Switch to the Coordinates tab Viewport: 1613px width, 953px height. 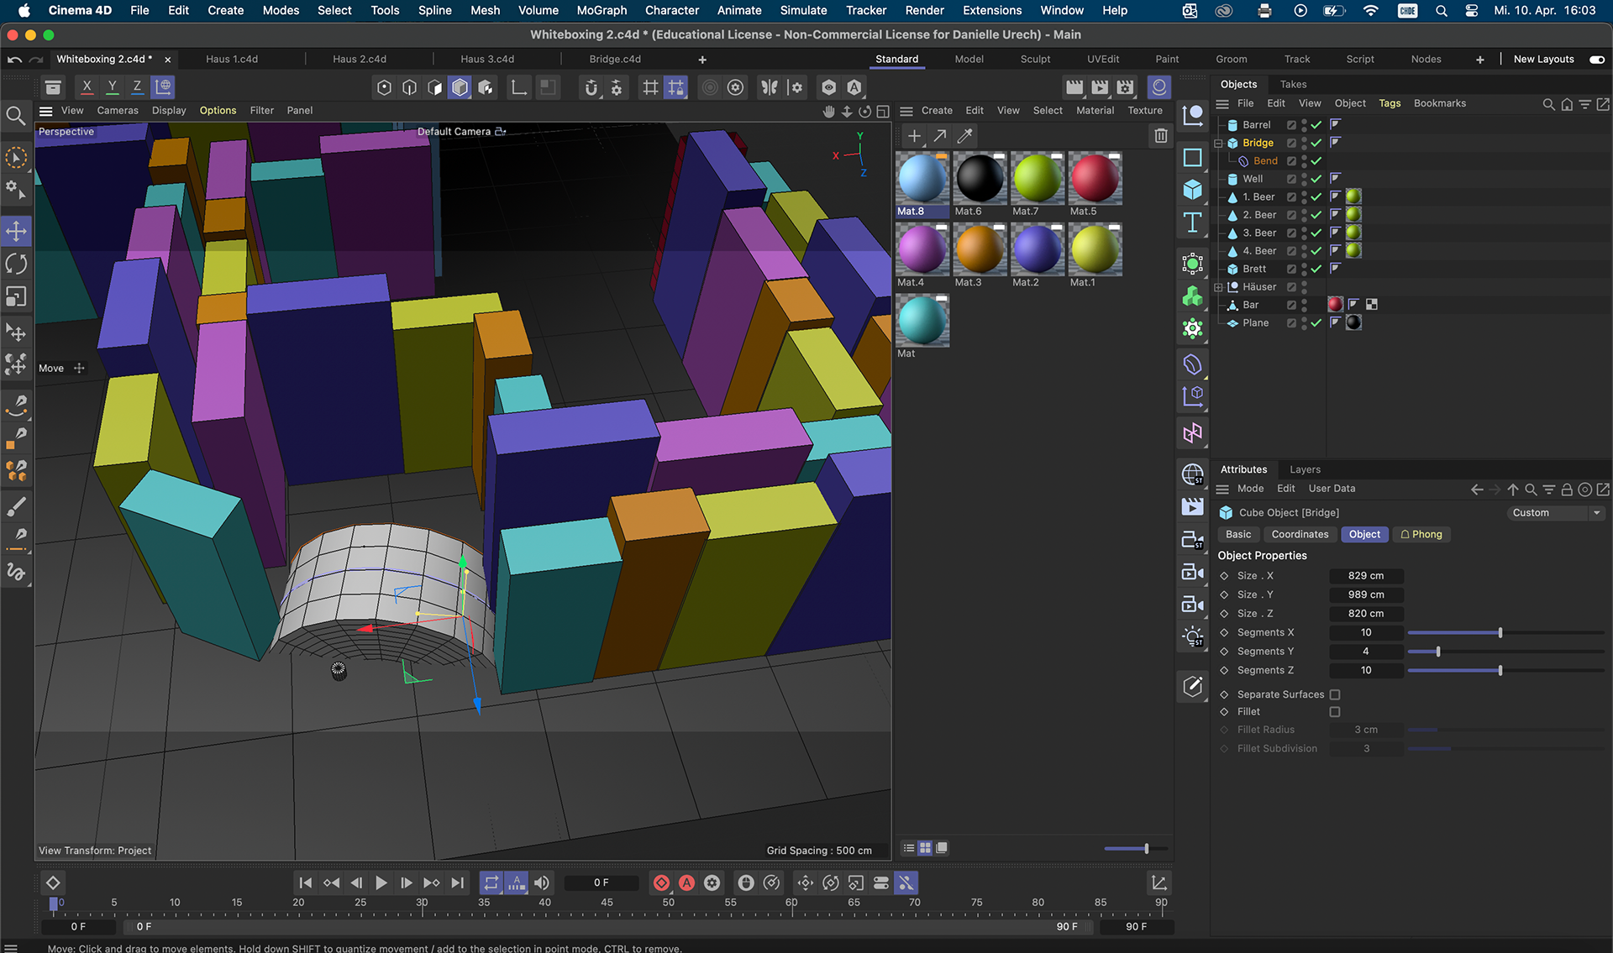(1300, 534)
